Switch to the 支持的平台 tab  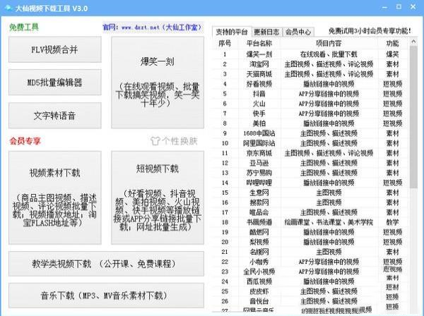tap(232, 32)
